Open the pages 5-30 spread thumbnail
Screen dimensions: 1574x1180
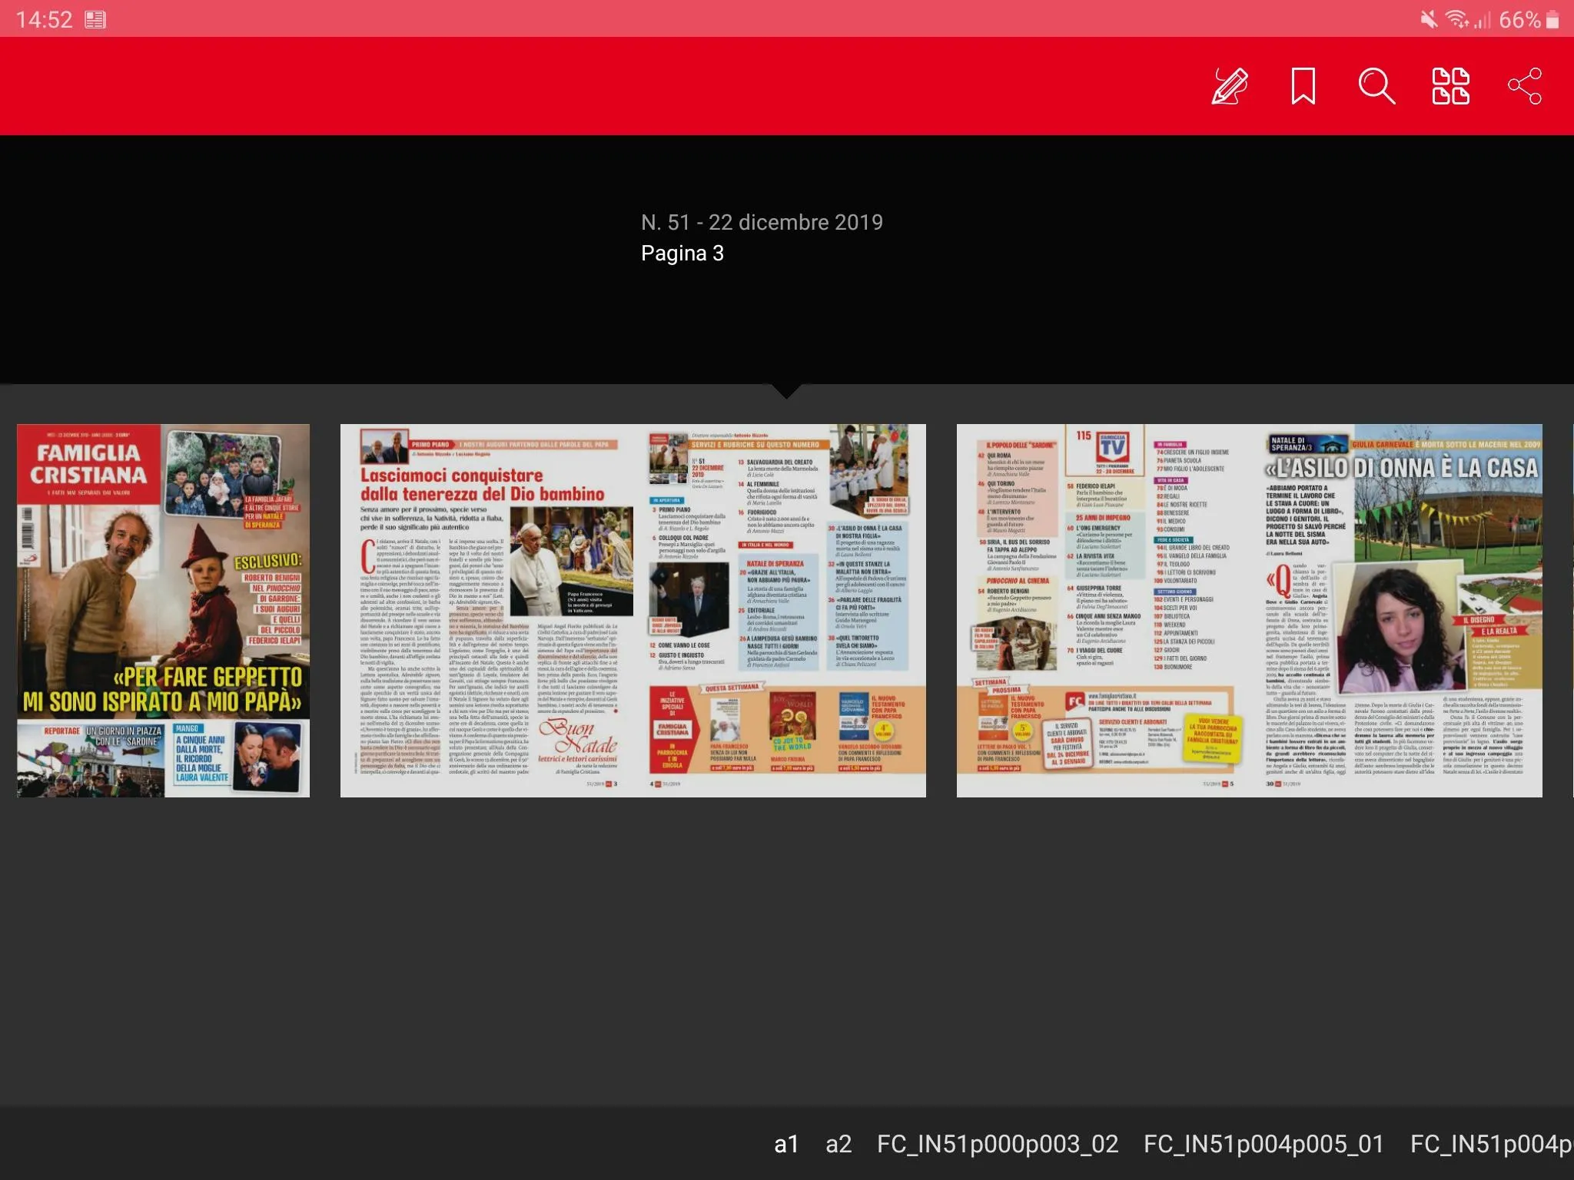tap(1249, 610)
